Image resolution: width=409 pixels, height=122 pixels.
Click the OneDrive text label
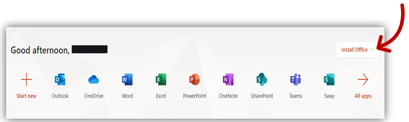tap(94, 96)
